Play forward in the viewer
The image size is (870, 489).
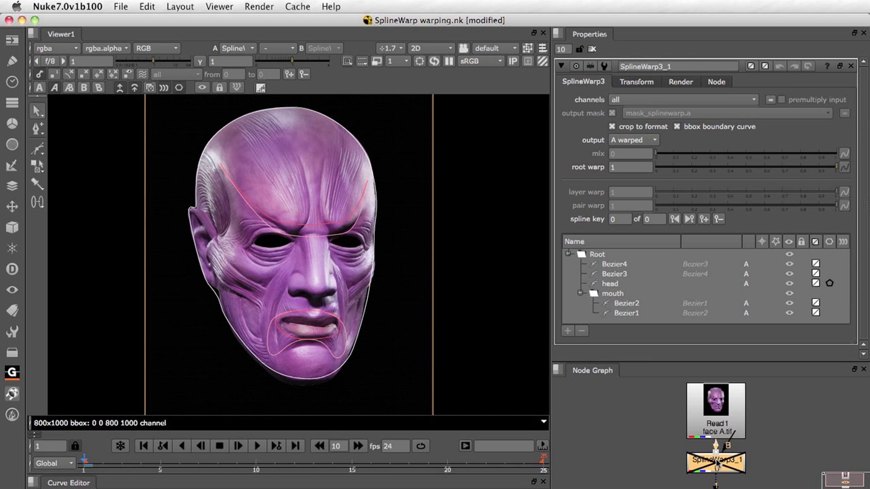pos(257,446)
